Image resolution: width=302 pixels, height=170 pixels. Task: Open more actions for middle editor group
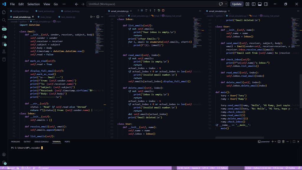(200, 11)
